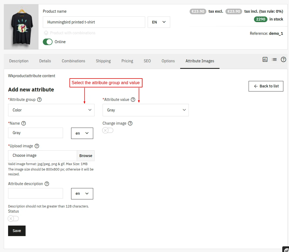Open the Attribute group Color dropdown
This screenshot has height=252, width=289.
51,110
